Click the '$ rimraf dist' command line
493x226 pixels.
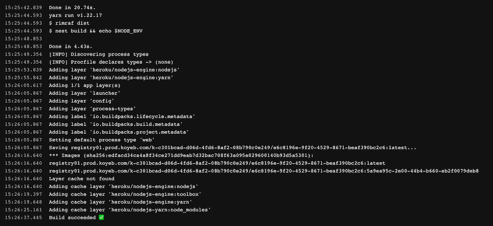(69, 23)
